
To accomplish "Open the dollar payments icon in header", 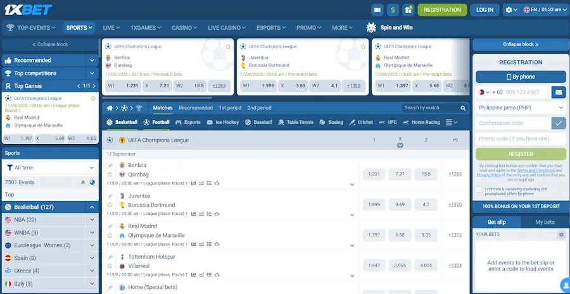I will click(393, 9).
